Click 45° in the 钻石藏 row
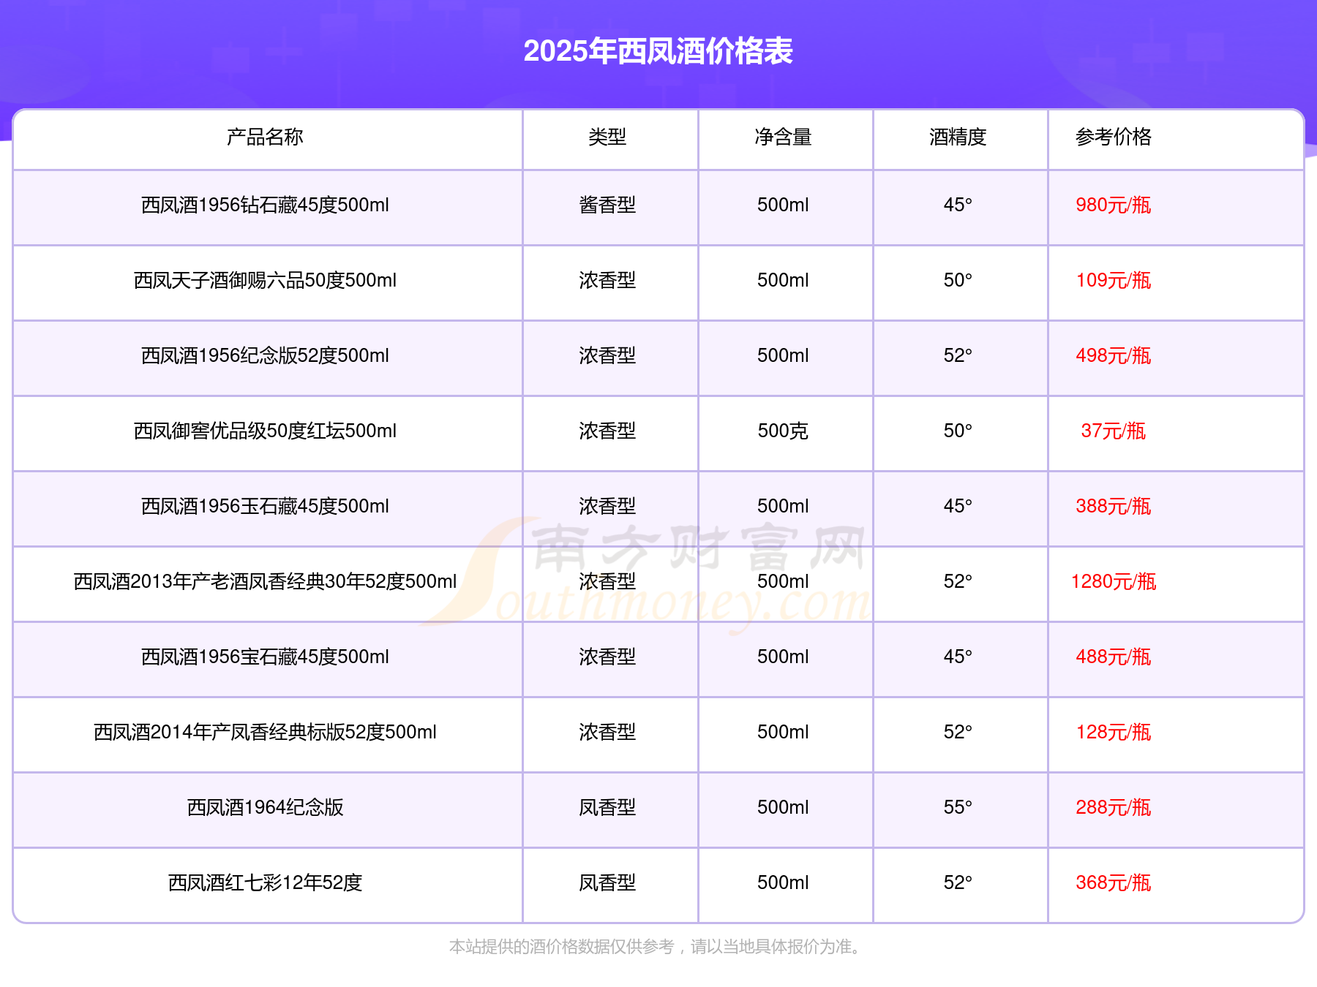Screen dimensions: 1317x987 pos(958,205)
